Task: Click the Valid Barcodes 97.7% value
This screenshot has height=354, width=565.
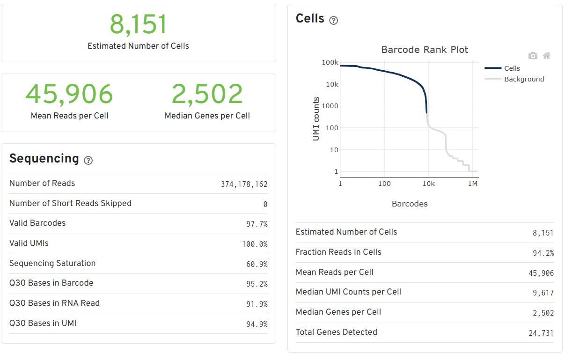Action: (x=257, y=224)
